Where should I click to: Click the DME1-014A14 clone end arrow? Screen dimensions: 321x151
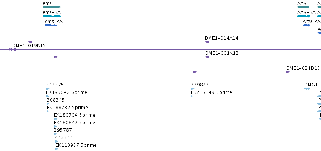(x=207, y=42)
